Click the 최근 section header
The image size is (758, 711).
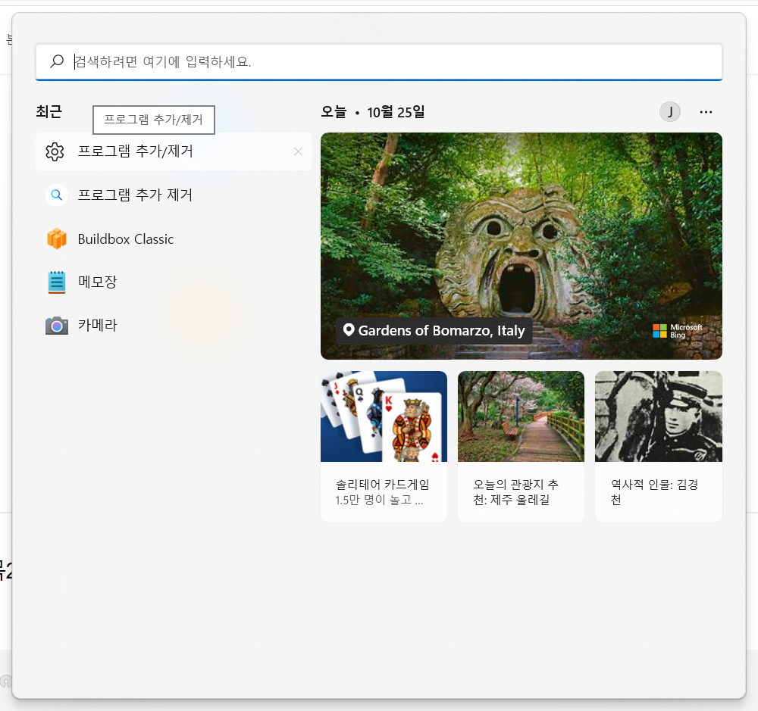(x=49, y=111)
